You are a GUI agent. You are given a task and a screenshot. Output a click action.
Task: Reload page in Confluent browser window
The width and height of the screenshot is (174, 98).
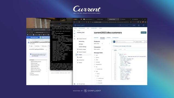tap(79, 22)
